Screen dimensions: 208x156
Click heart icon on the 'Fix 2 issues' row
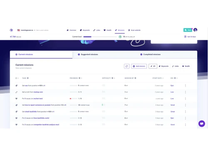click(17, 118)
